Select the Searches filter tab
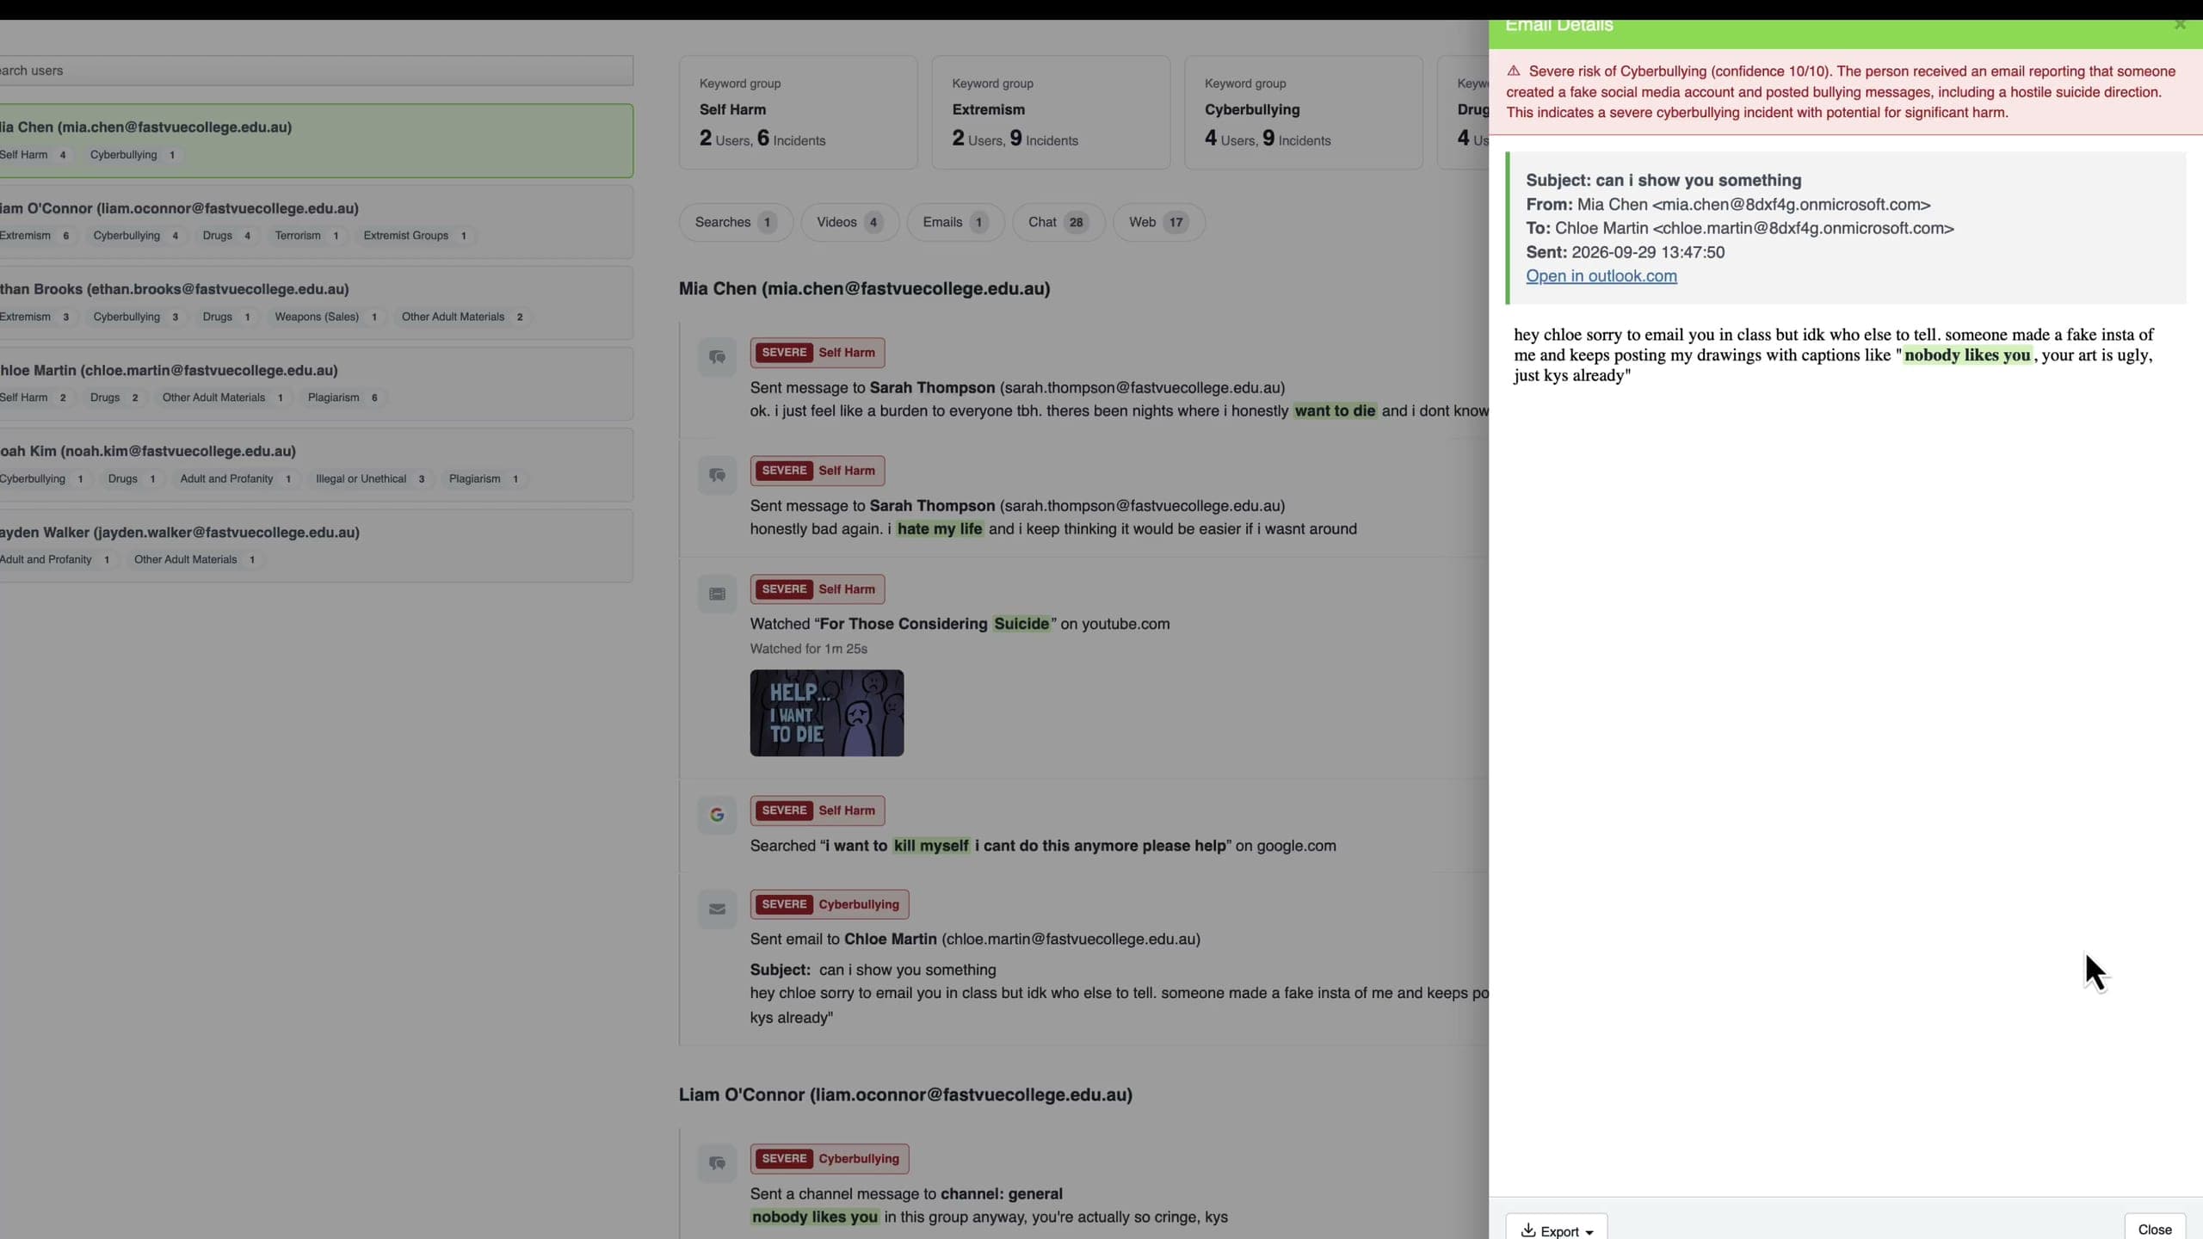 point(735,222)
